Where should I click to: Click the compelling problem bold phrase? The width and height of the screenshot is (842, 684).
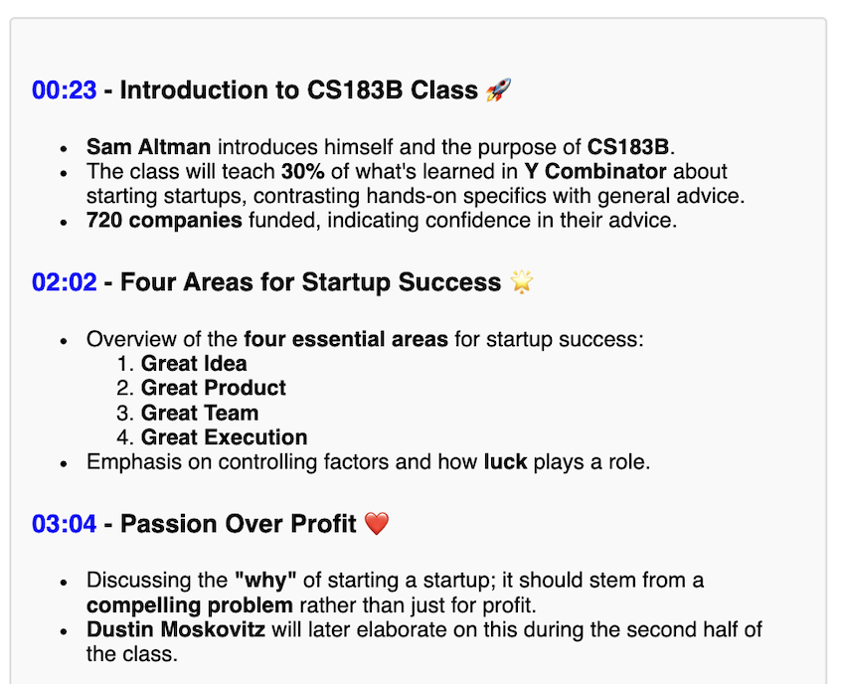(x=190, y=605)
